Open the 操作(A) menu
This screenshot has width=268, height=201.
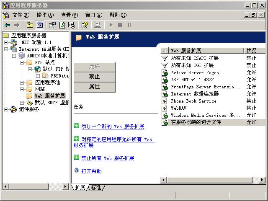point(45,15)
